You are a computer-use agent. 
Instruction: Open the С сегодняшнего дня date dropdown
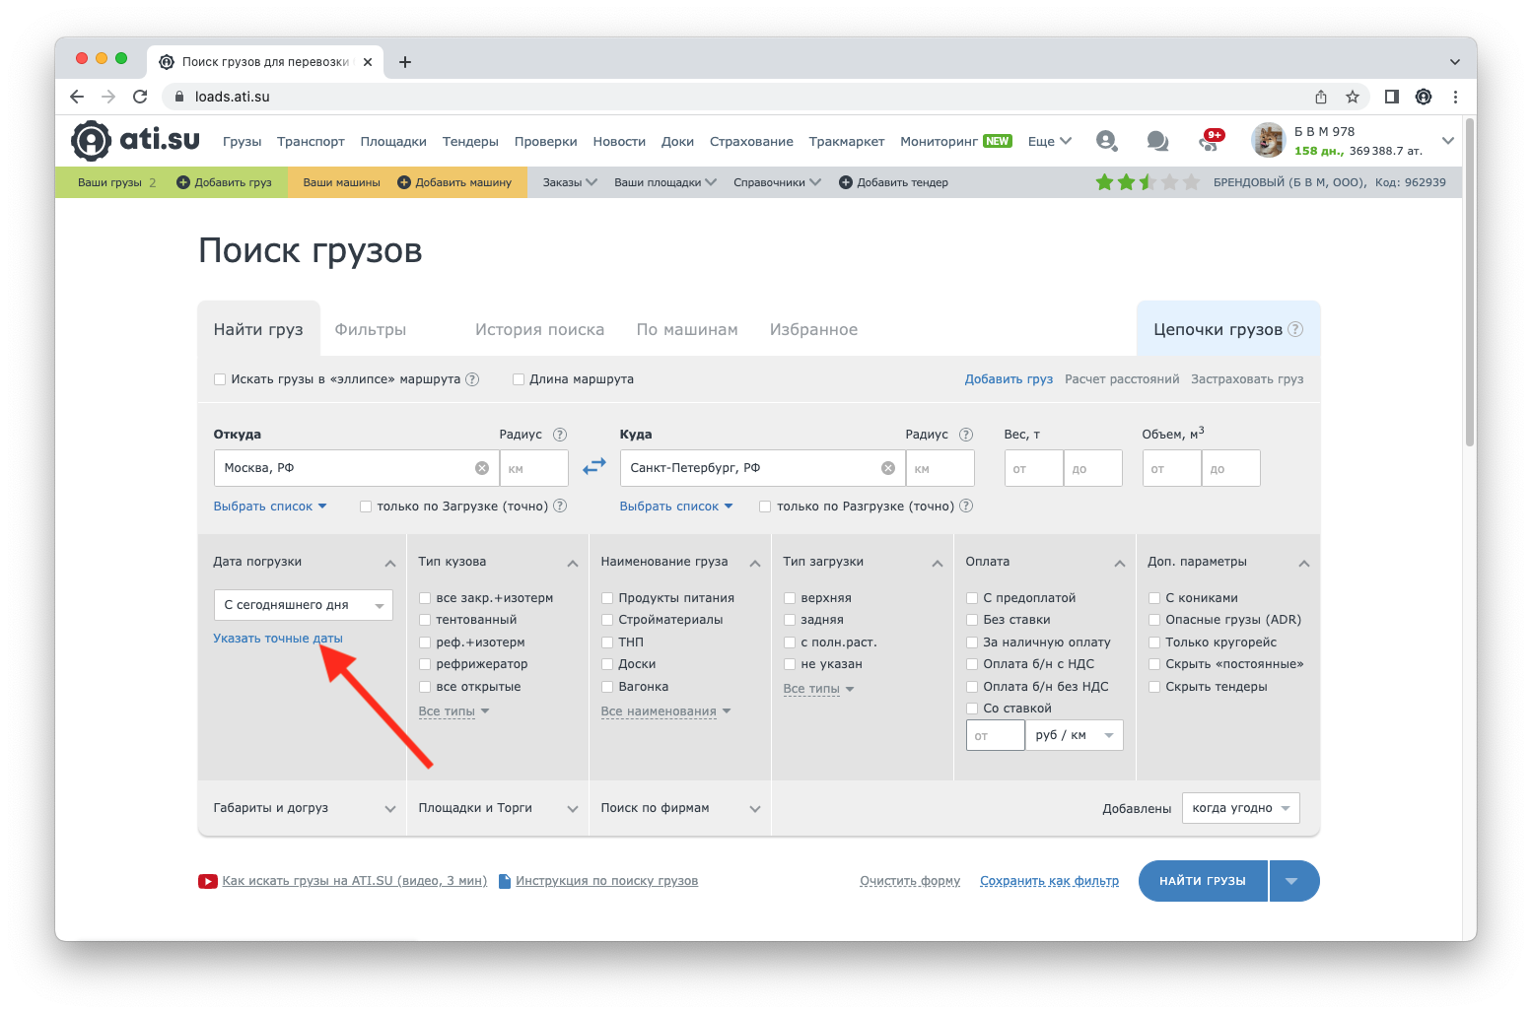pos(303,605)
